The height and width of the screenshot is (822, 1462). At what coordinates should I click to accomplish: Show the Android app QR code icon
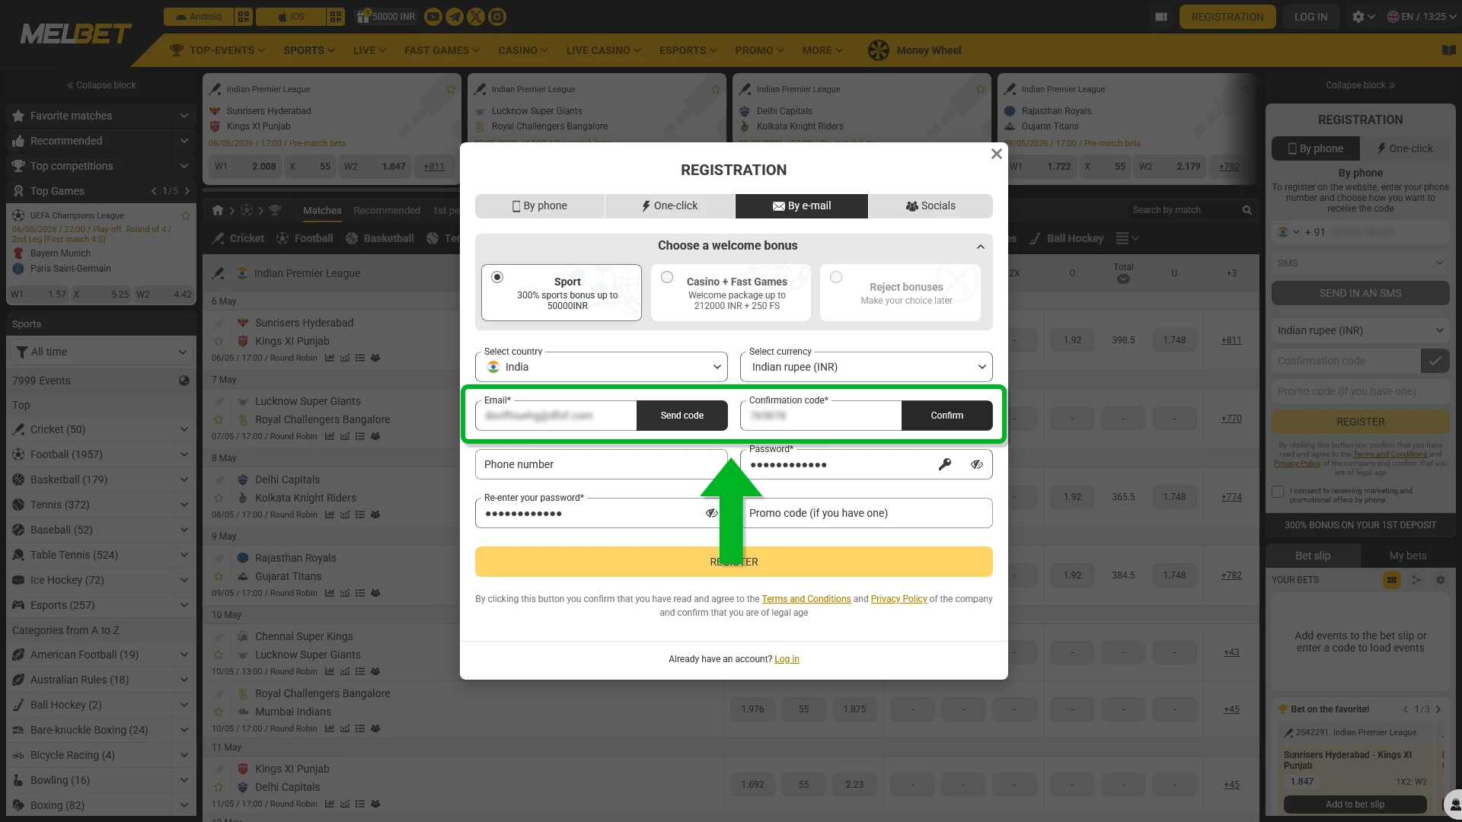click(x=244, y=17)
